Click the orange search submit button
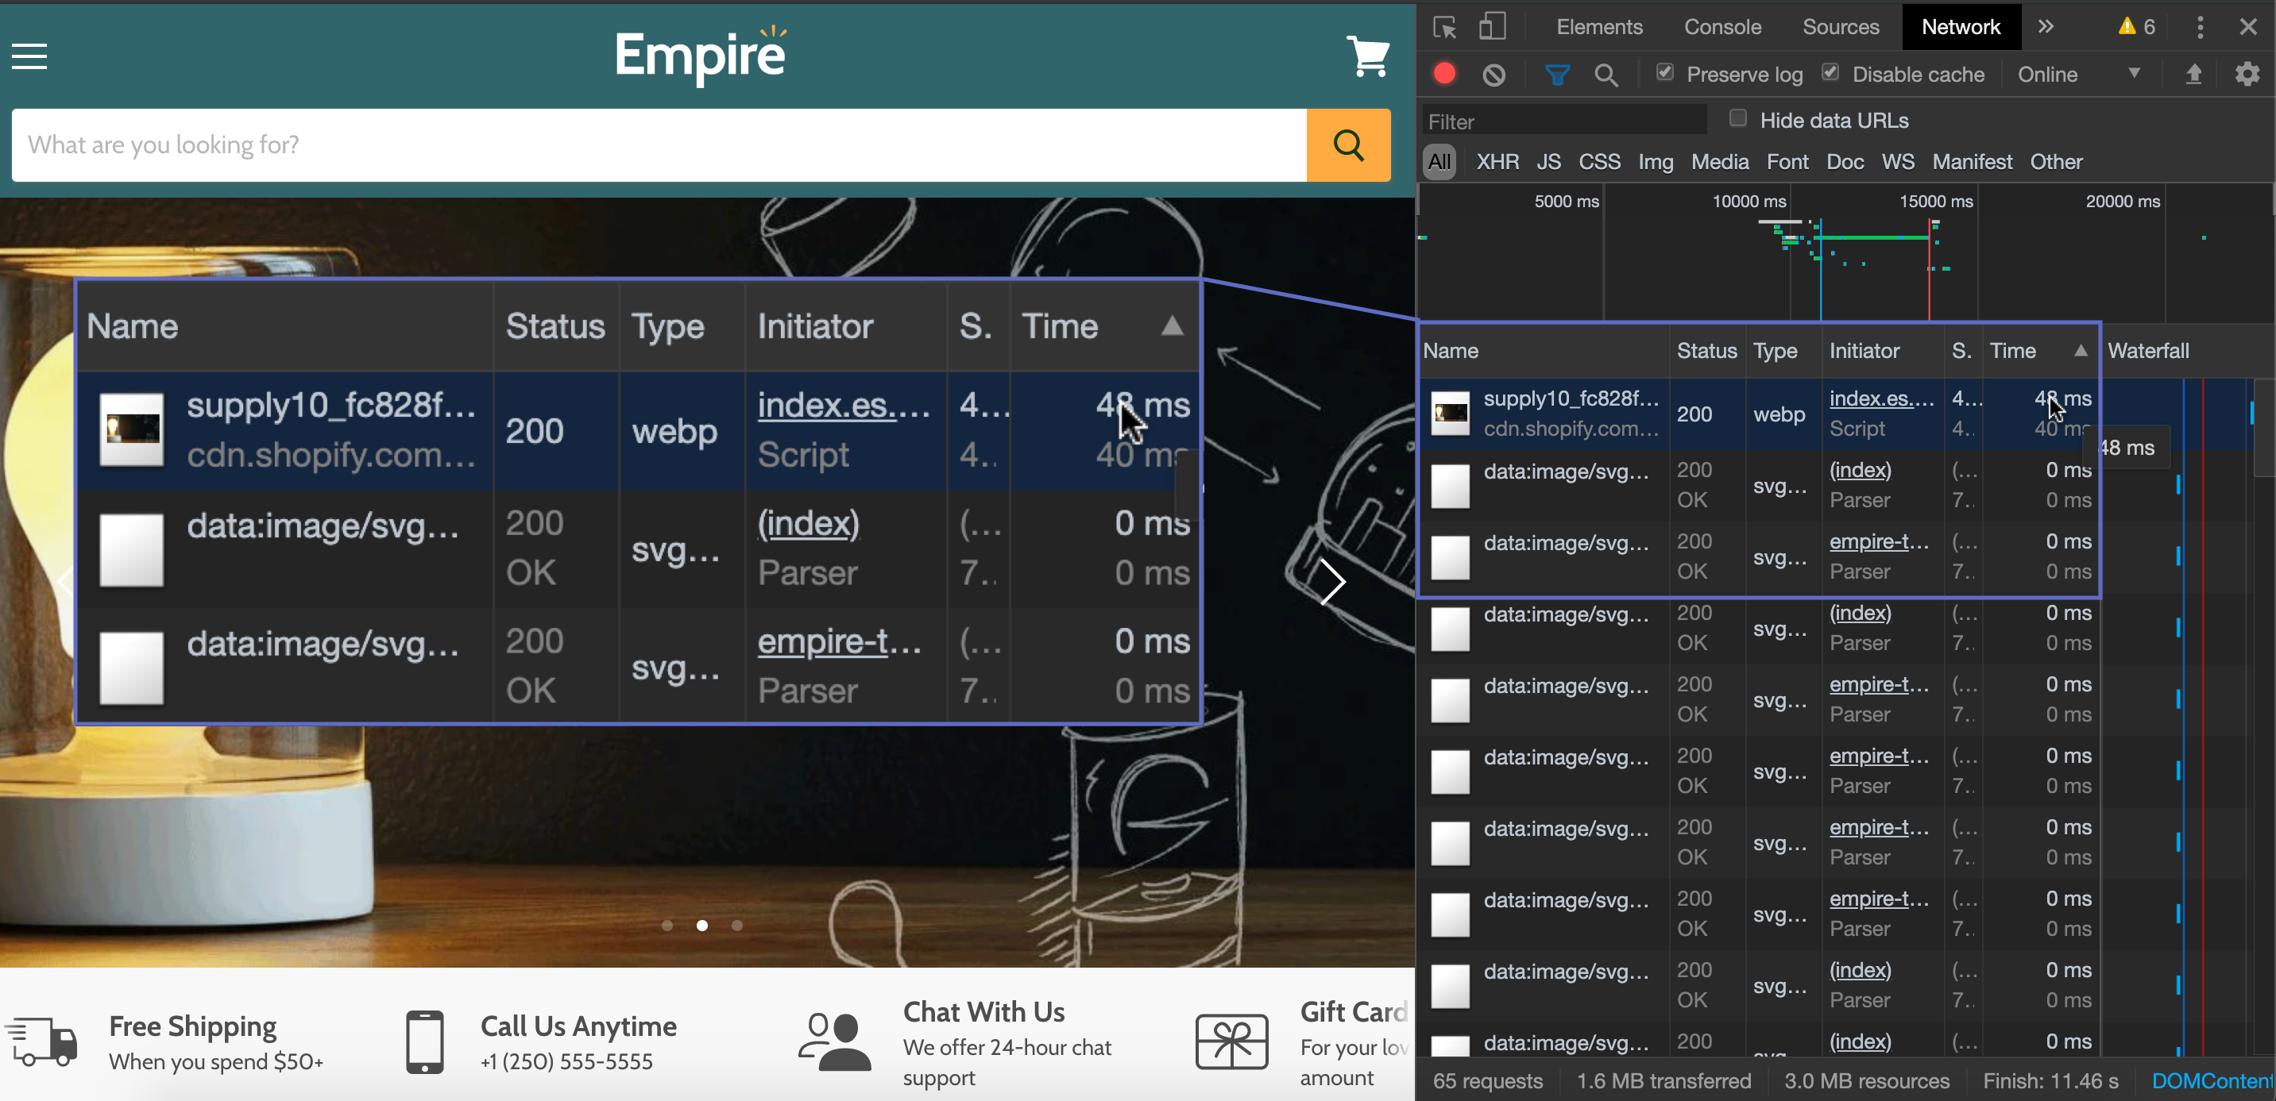2276x1101 pixels. coord(1348,144)
